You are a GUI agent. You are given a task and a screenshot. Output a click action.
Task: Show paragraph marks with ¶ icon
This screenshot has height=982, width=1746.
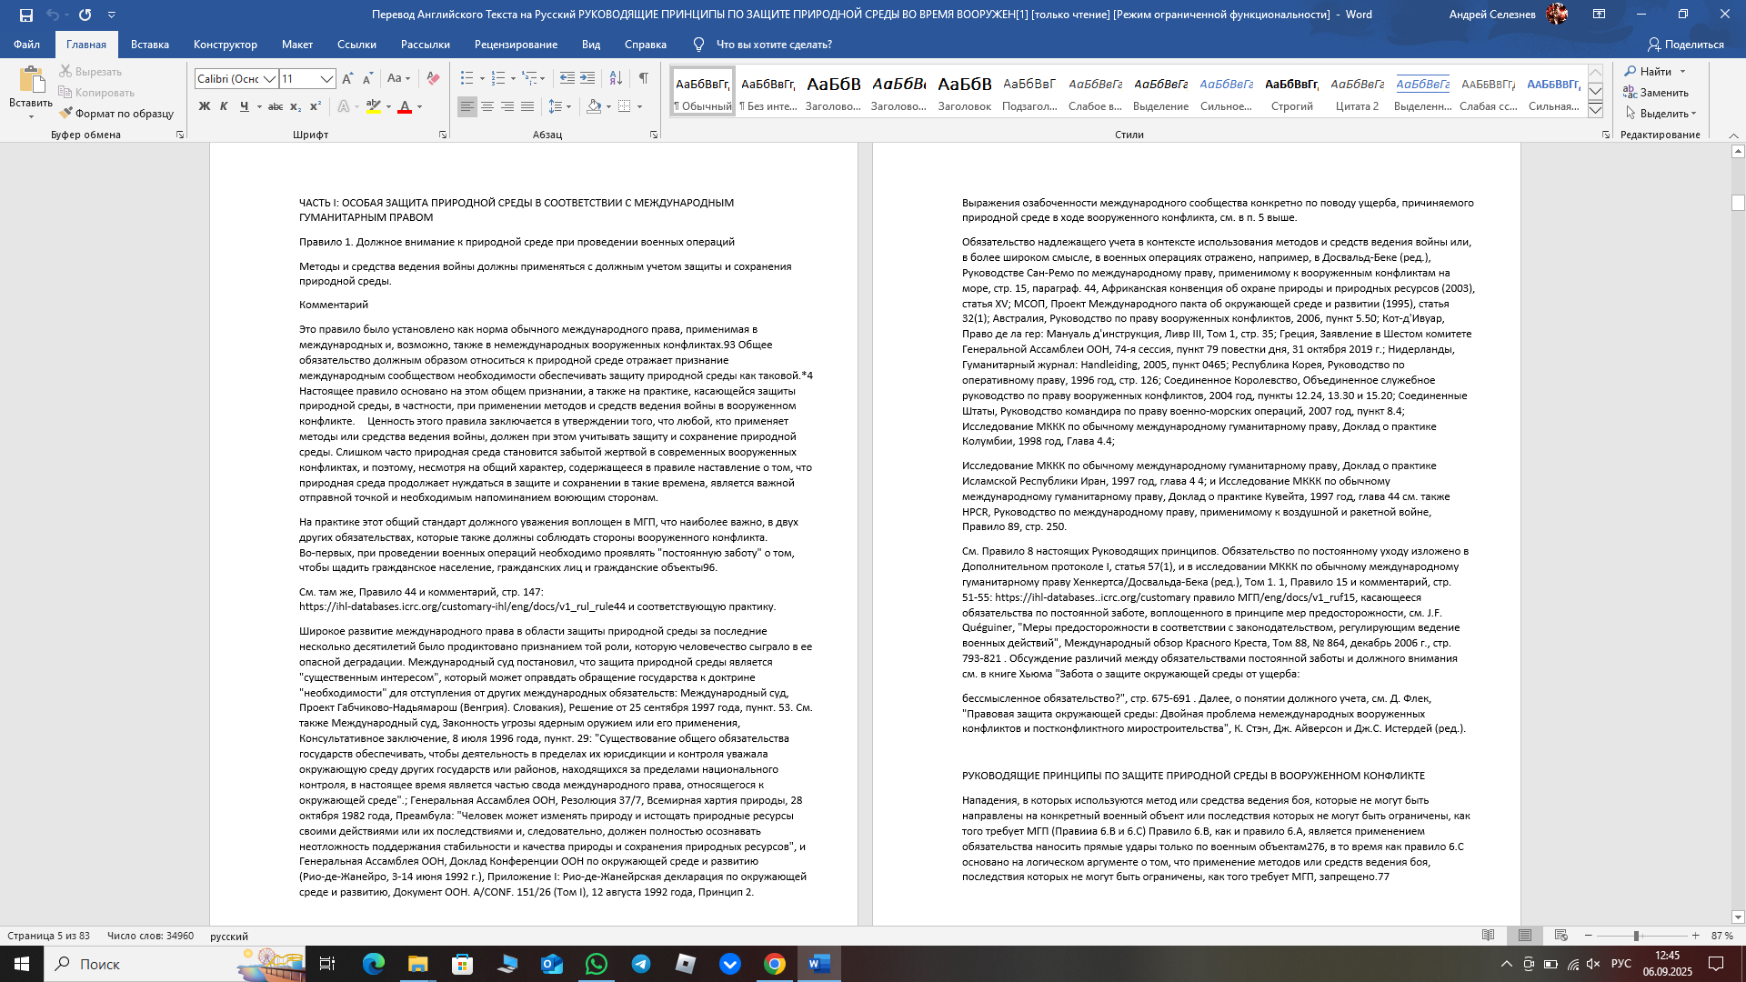coord(645,79)
